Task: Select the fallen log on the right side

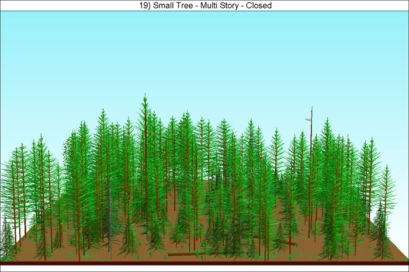Action: point(285,242)
